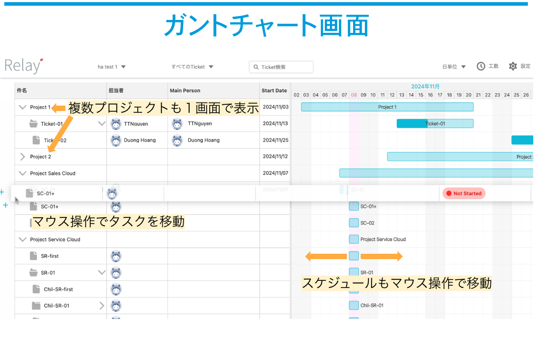Expand the Project 2 row

(x=22, y=157)
